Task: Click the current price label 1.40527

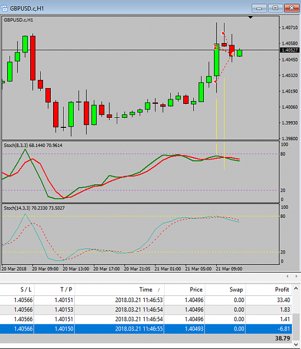Action: 290,50
